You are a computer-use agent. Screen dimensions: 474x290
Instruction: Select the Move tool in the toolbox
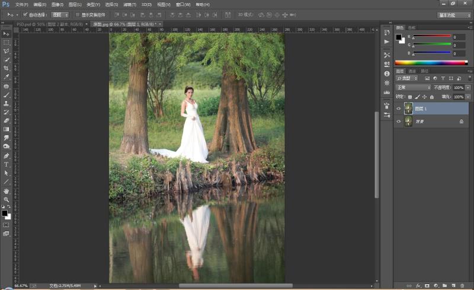point(6,34)
